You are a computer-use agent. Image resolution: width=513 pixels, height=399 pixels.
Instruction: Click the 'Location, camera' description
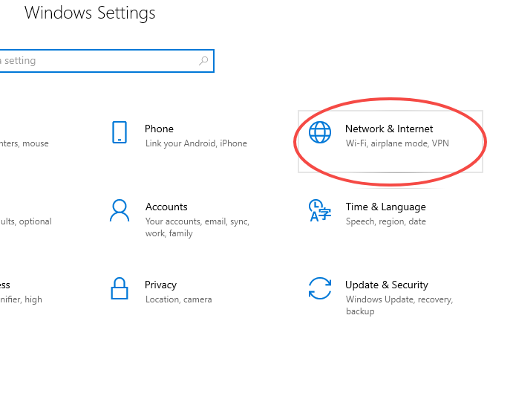179,299
